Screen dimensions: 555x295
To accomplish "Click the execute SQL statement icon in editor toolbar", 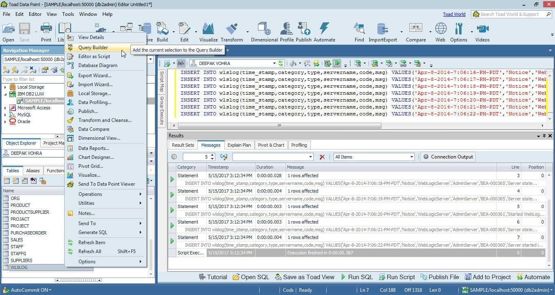I will 167,63.
